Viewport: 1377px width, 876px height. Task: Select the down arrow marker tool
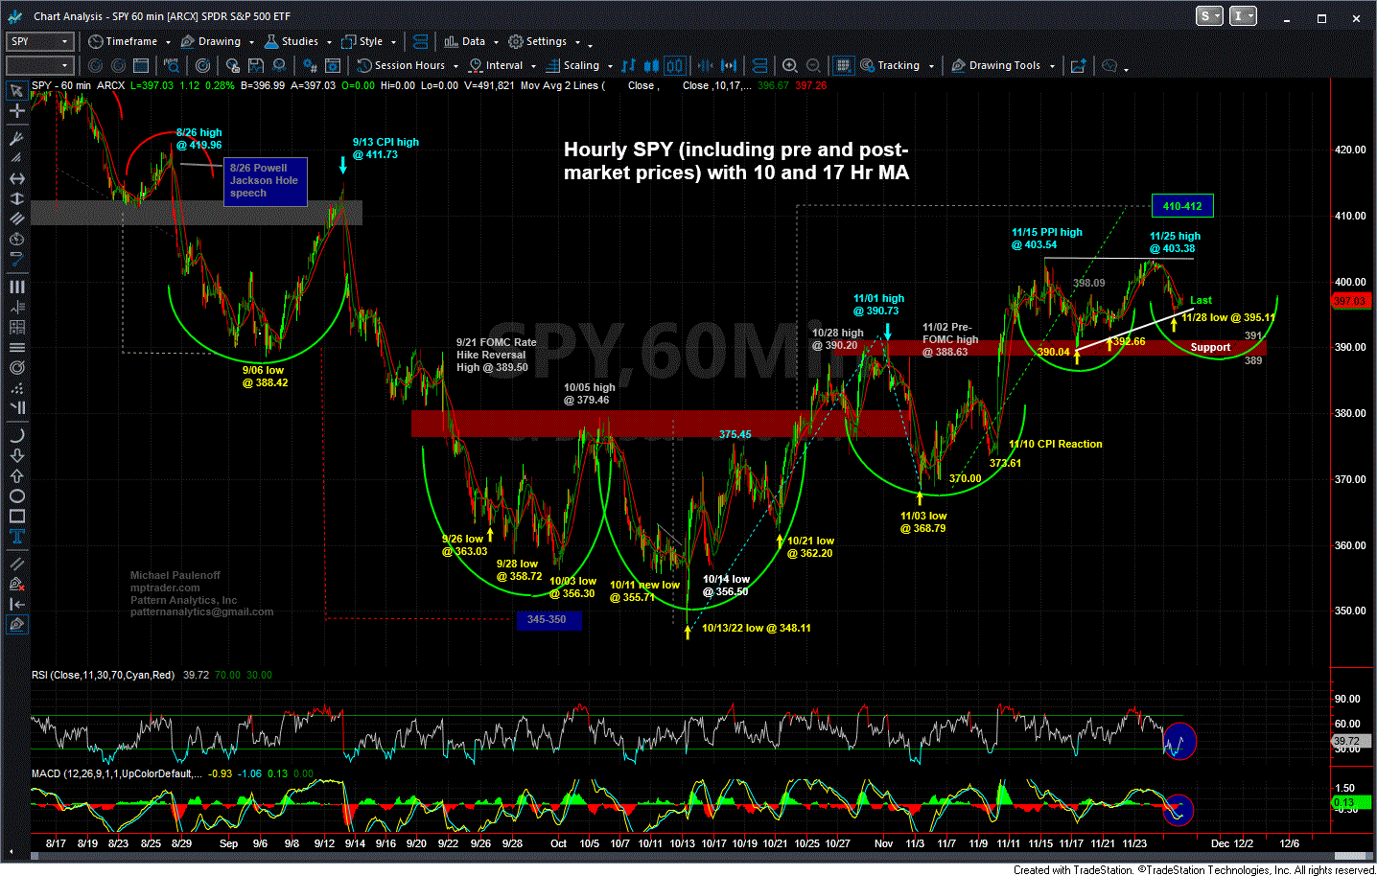tap(16, 455)
